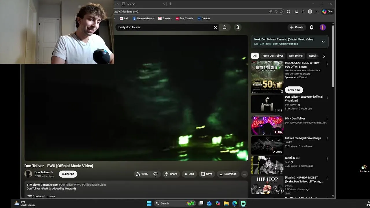Dislike the FWU video
This screenshot has width=370, height=208.
[x=155, y=174]
